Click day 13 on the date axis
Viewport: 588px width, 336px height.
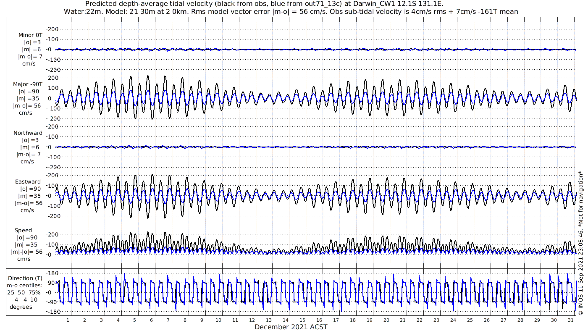[x=269, y=320]
